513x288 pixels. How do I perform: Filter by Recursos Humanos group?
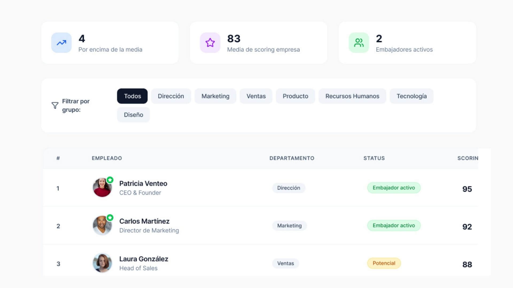click(x=352, y=96)
